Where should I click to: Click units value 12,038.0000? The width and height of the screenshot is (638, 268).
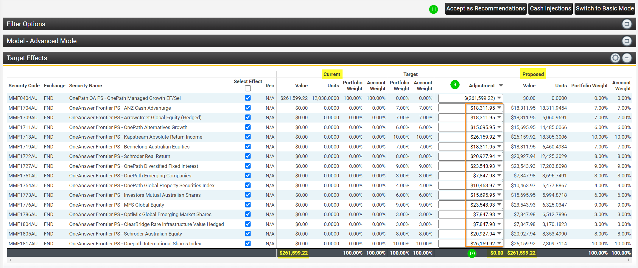pos(325,98)
